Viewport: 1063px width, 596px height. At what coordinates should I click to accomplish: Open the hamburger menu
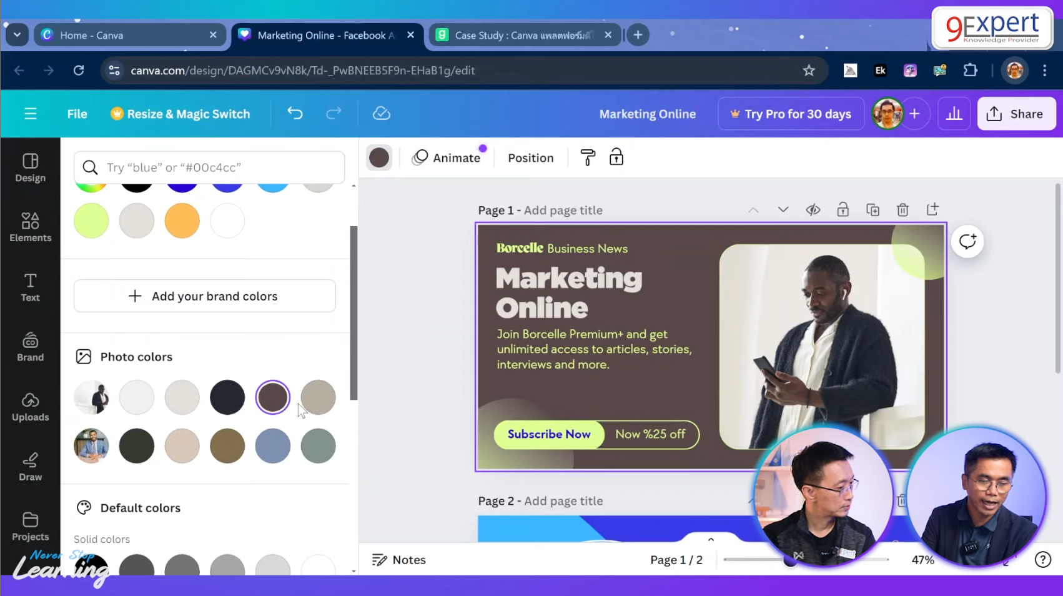(30, 114)
